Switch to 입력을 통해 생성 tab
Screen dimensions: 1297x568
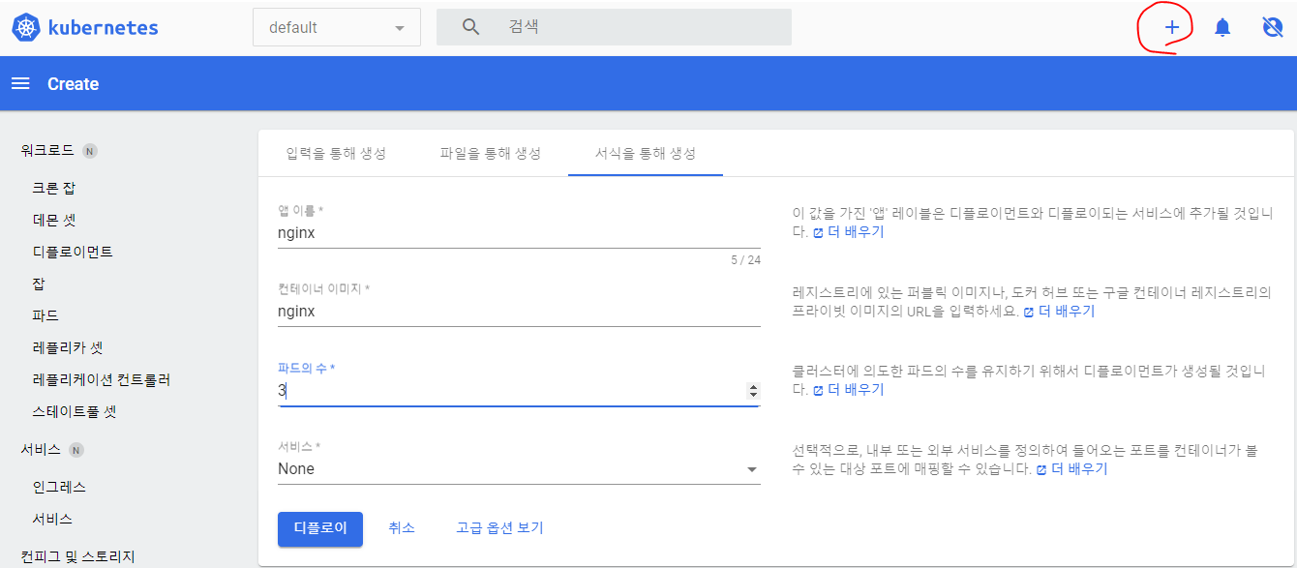click(x=336, y=154)
